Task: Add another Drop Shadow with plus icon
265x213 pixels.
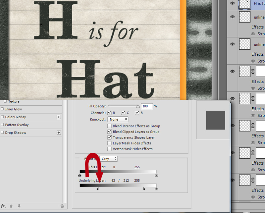Action: tap(59, 133)
